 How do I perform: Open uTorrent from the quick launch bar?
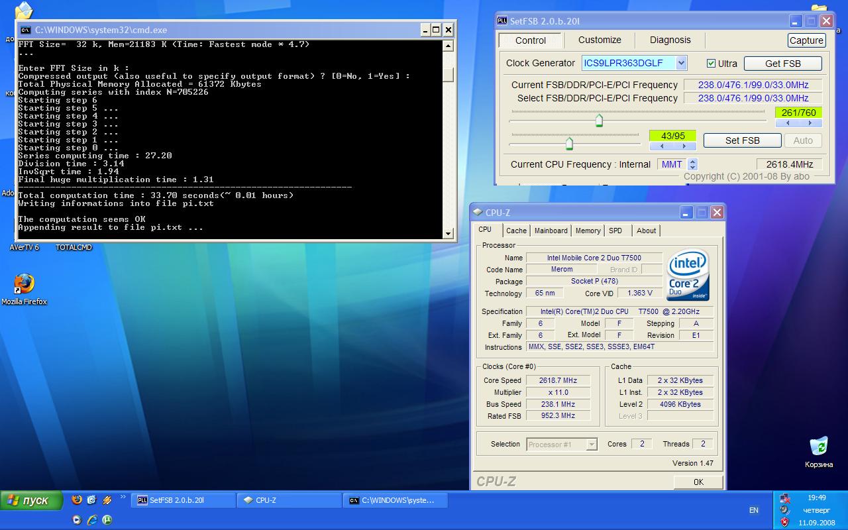tap(107, 519)
